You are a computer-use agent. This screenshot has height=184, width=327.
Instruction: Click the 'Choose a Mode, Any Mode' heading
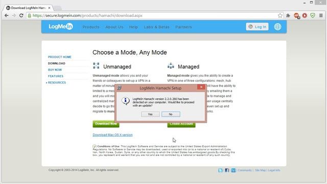(x=129, y=52)
